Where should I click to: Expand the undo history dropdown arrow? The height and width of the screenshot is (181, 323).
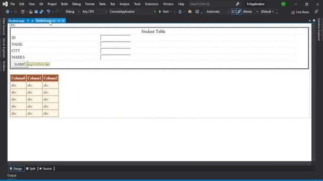point(52,12)
